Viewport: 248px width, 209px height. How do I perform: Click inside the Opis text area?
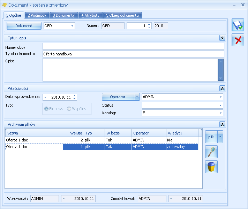(130, 70)
